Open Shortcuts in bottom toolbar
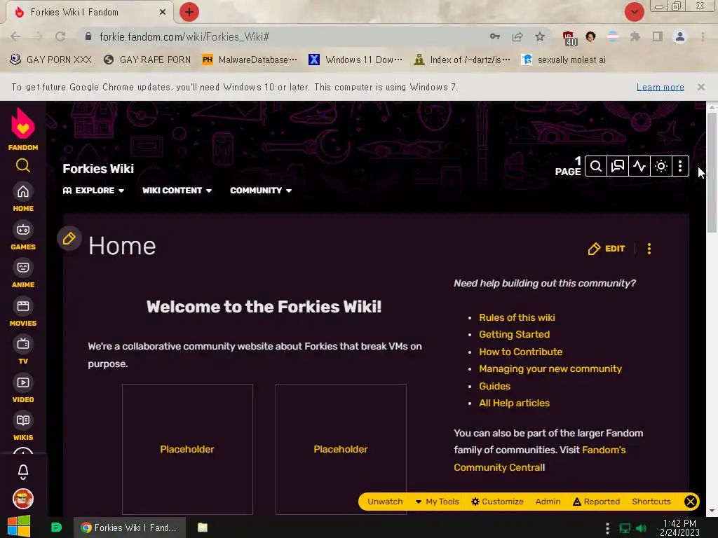718x538 pixels. [x=651, y=502]
